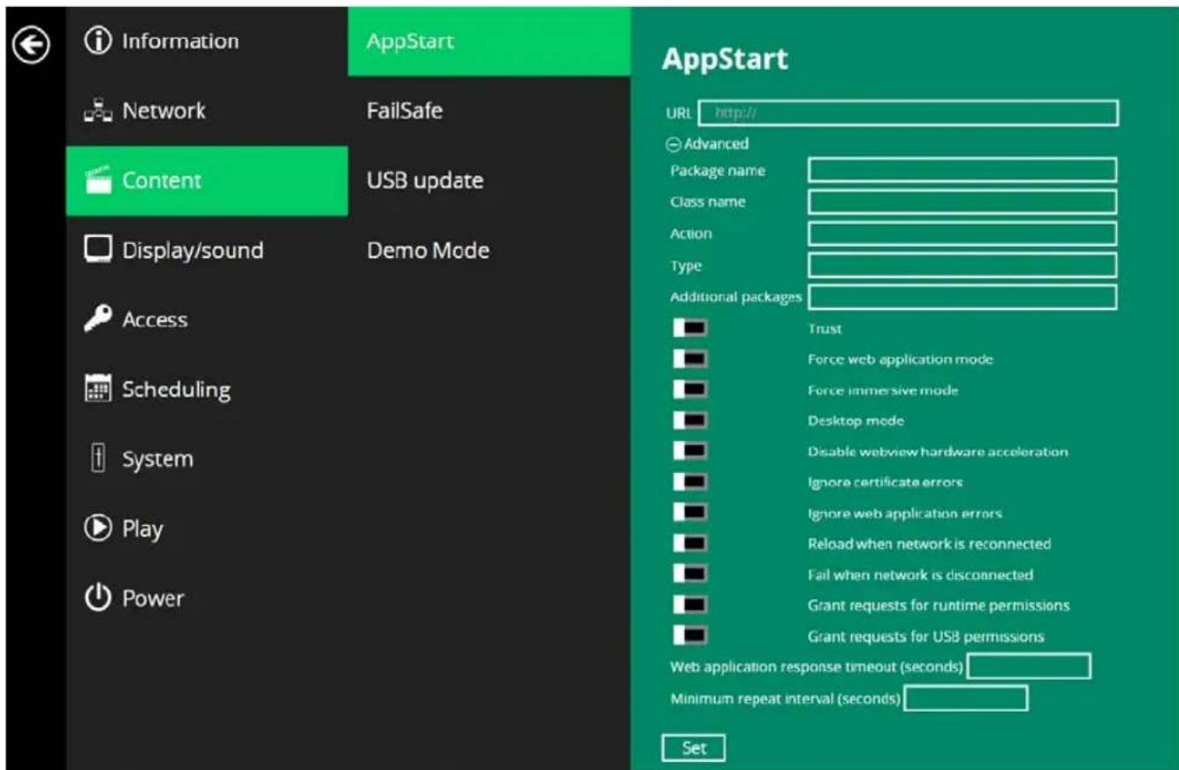Select the Power icon
1179x770 pixels.
point(97,598)
